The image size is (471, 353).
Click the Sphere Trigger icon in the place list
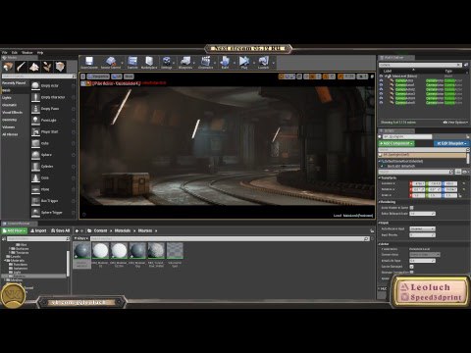point(35,213)
